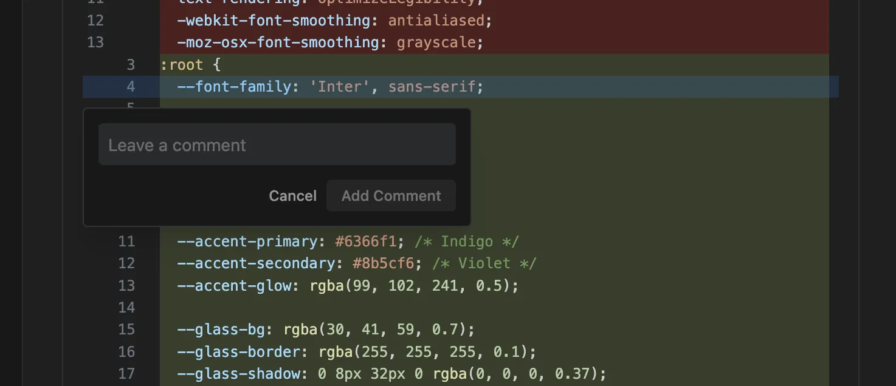896x386 pixels.
Task: Select line number 14 on the blank line
Action: 126,308
